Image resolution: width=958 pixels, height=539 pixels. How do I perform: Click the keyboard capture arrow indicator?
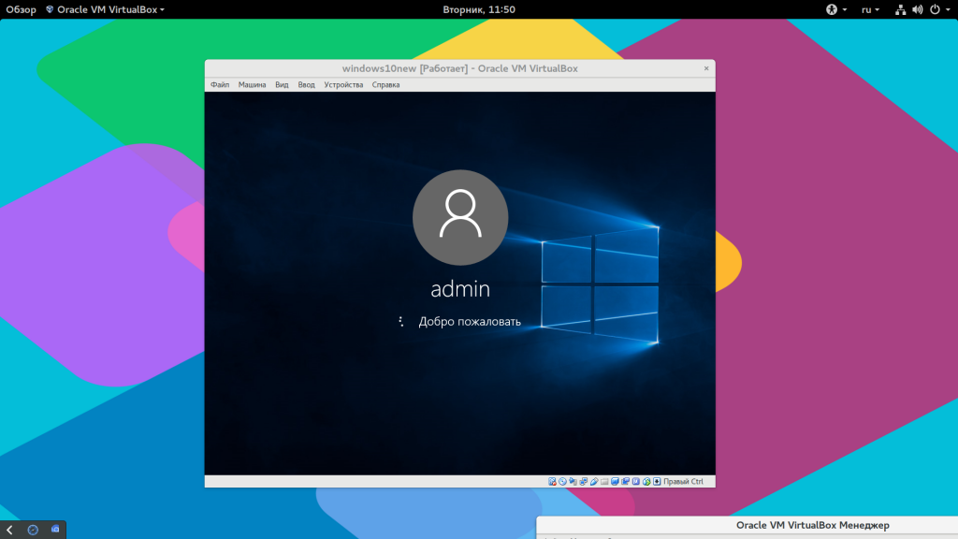pos(657,481)
